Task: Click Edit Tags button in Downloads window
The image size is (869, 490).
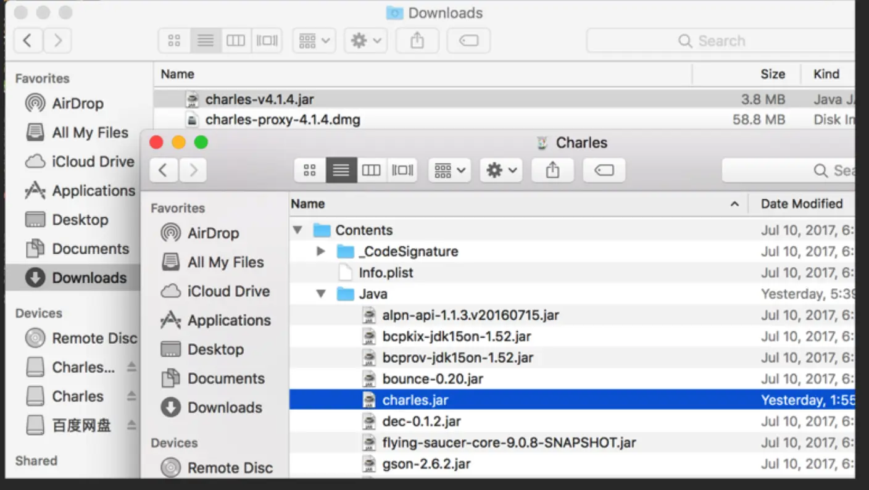Action: [x=468, y=41]
